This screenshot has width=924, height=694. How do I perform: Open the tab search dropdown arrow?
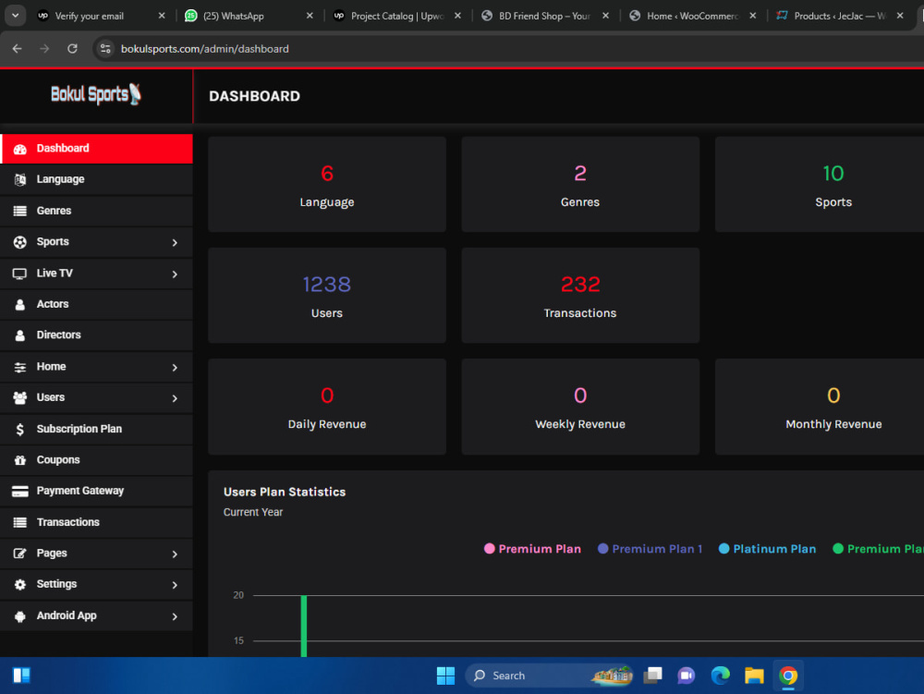pyautogui.click(x=16, y=16)
